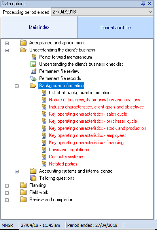Open Permanent file review
Screen dimensions: 157x230
pos(59,71)
